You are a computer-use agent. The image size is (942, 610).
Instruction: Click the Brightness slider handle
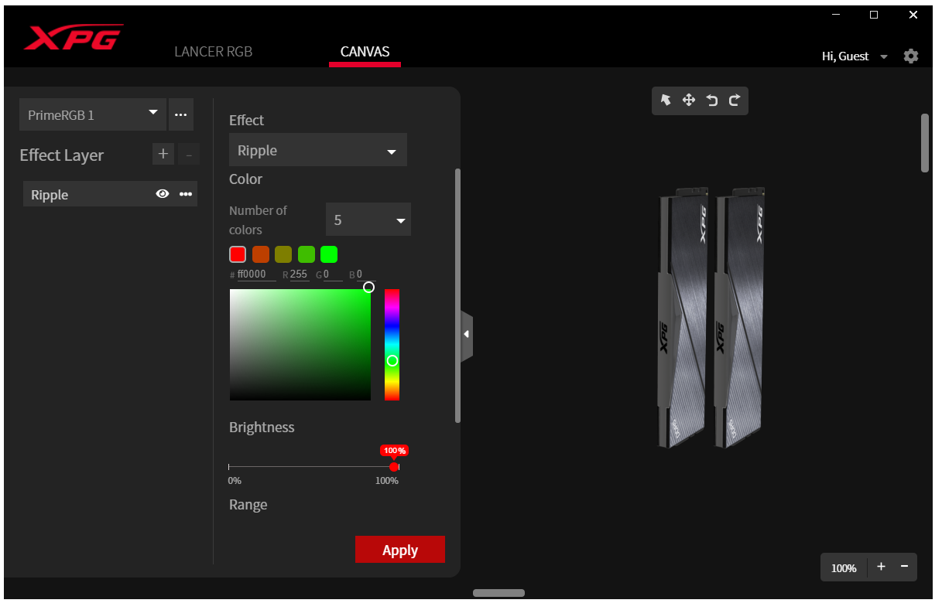tap(394, 466)
